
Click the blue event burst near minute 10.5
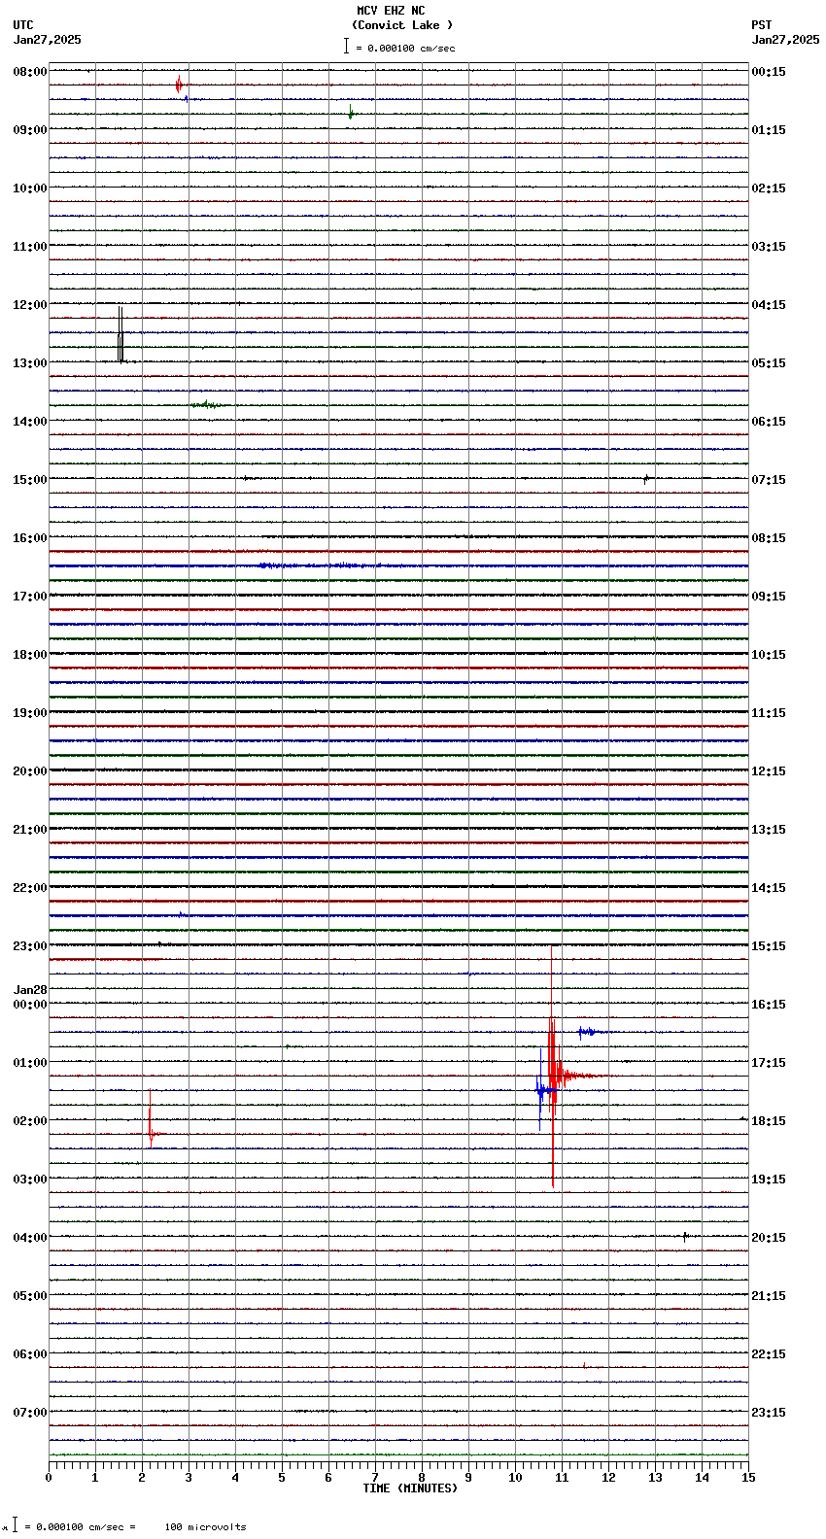[540, 1090]
